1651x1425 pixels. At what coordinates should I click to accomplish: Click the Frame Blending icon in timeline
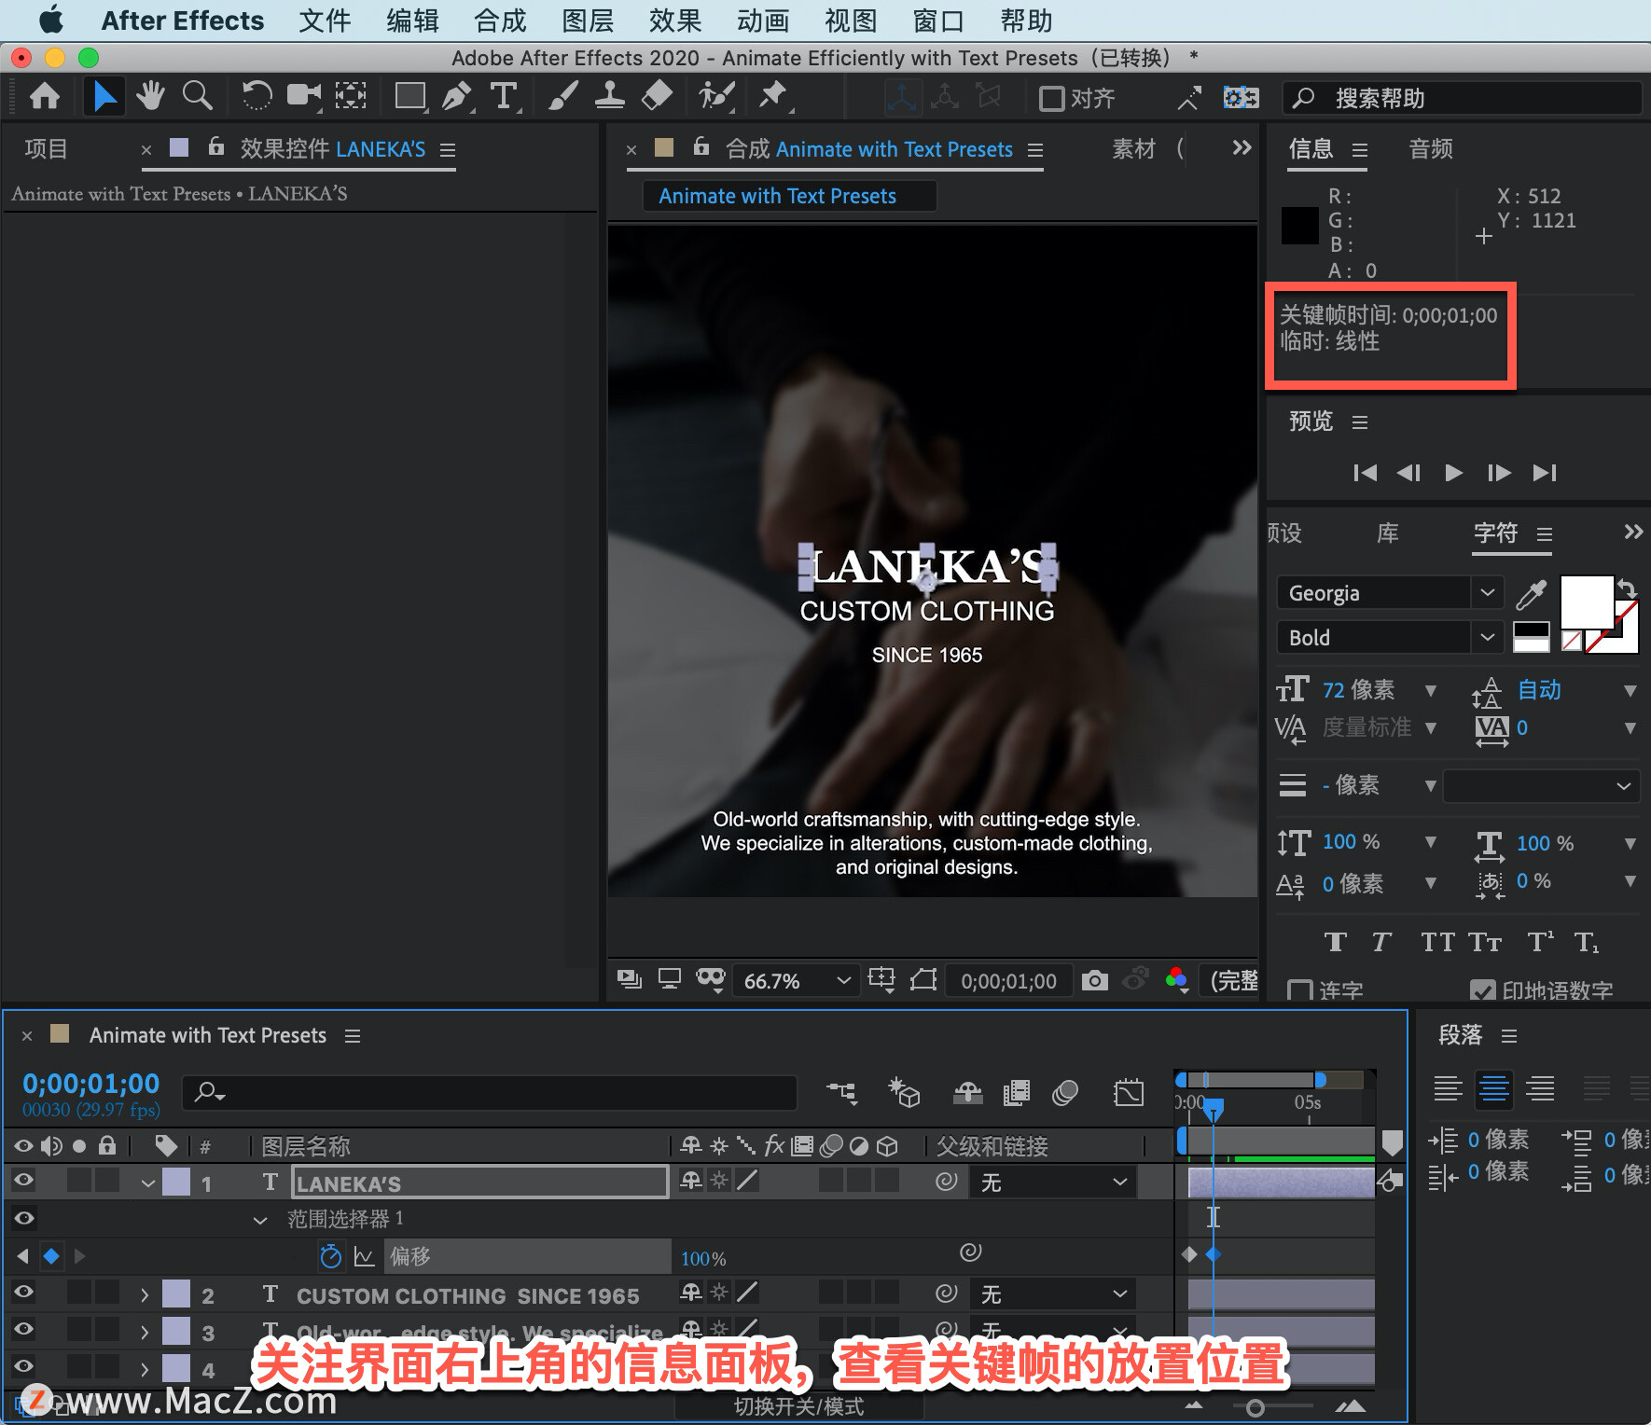pyautogui.click(x=1016, y=1092)
